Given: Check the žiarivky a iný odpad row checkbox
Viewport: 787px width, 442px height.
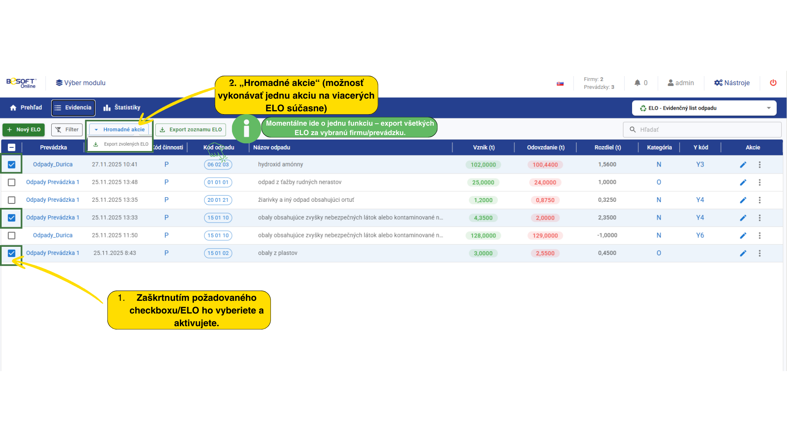Looking at the screenshot, I should coord(11,200).
